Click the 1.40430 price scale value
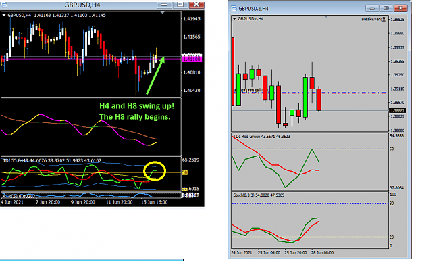The width and height of the screenshot is (422, 261). coord(192,91)
